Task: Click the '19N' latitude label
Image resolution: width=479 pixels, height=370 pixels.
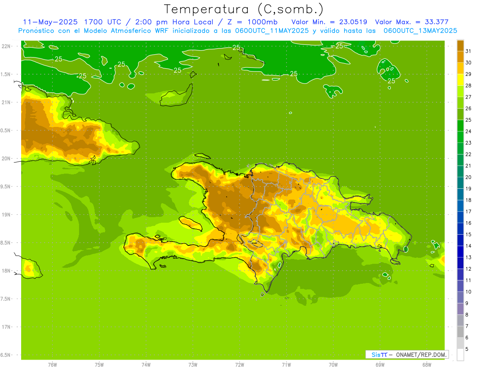Action: coord(7,215)
